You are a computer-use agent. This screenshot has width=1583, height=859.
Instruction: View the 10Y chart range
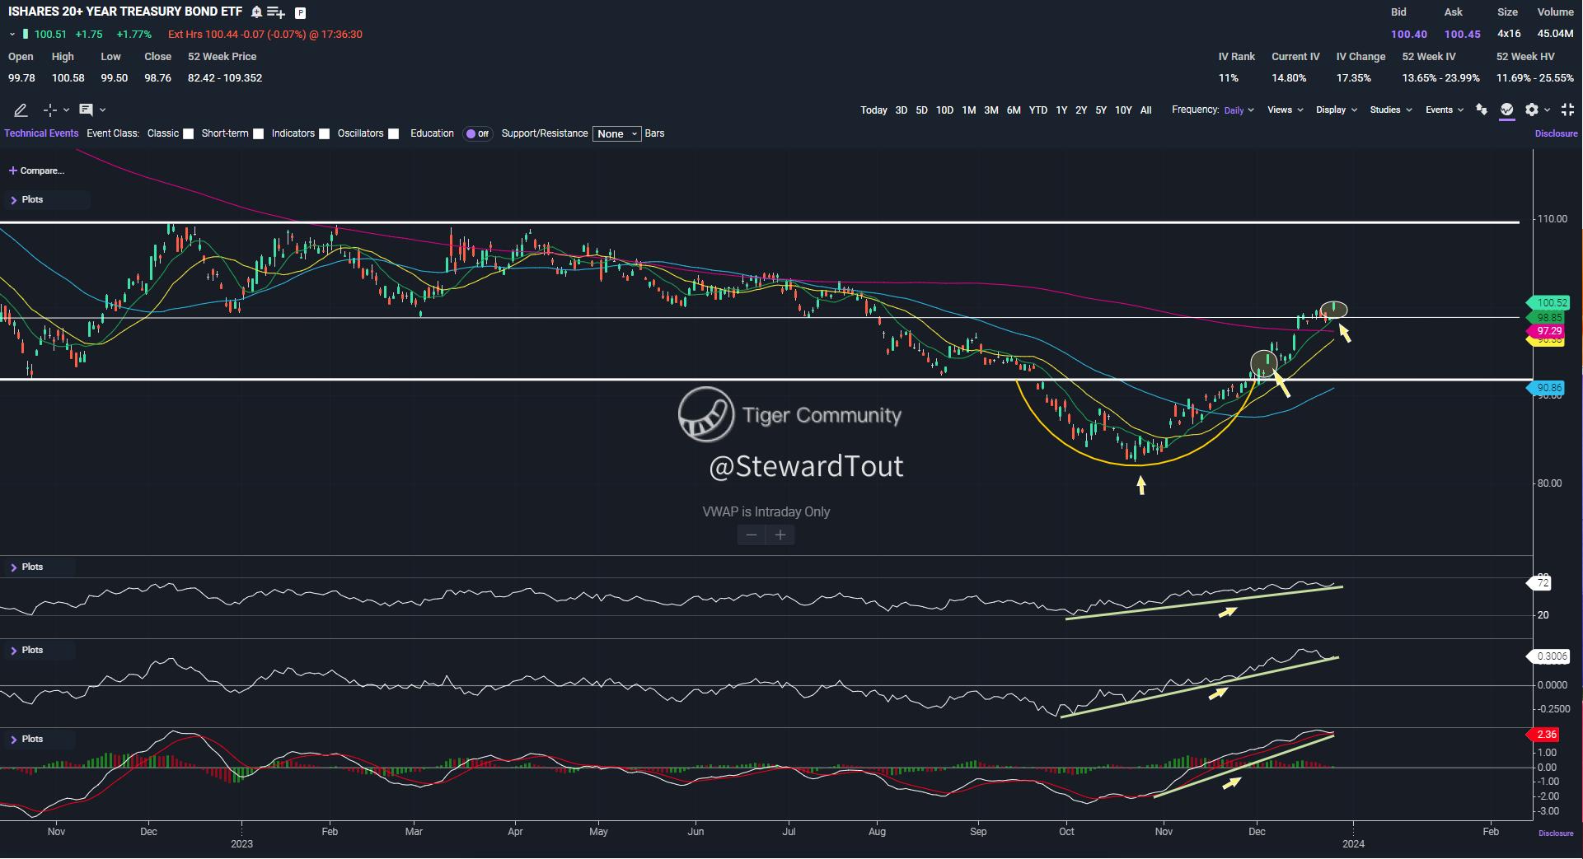[1123, 110]
